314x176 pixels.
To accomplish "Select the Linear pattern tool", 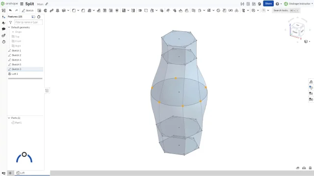I will tap(124, 10).
